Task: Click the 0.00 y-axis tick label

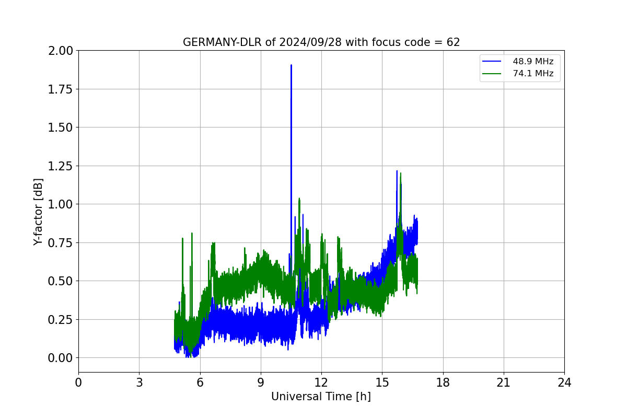Action: pyautogui.click(x=60, y=358)
